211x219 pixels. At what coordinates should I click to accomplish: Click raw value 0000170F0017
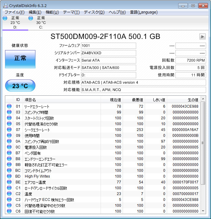pos(185,182)
